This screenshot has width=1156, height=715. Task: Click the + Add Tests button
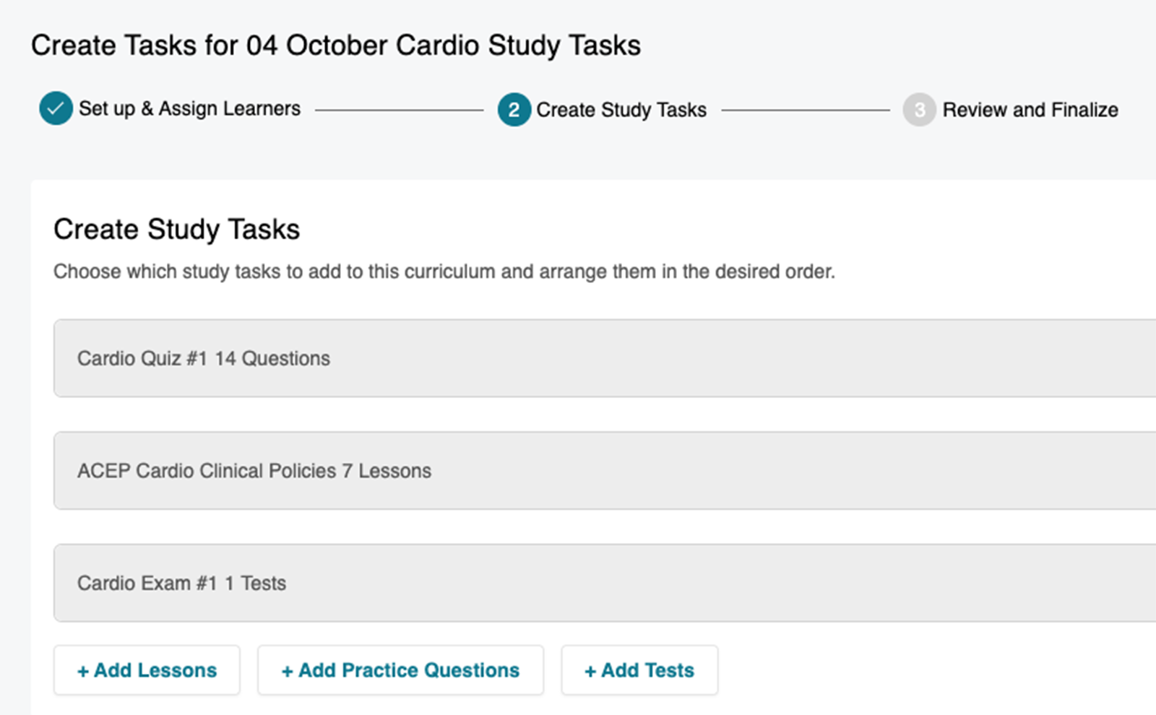pyautogui.click(x=639, y=670)
